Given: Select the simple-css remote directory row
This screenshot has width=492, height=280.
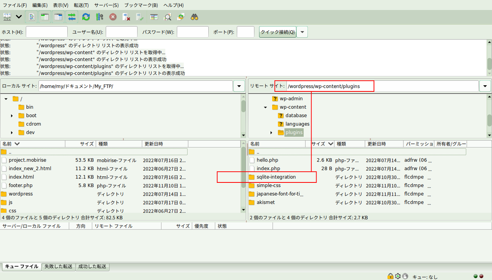Looking at the screenshot, I should click(358, 185).
